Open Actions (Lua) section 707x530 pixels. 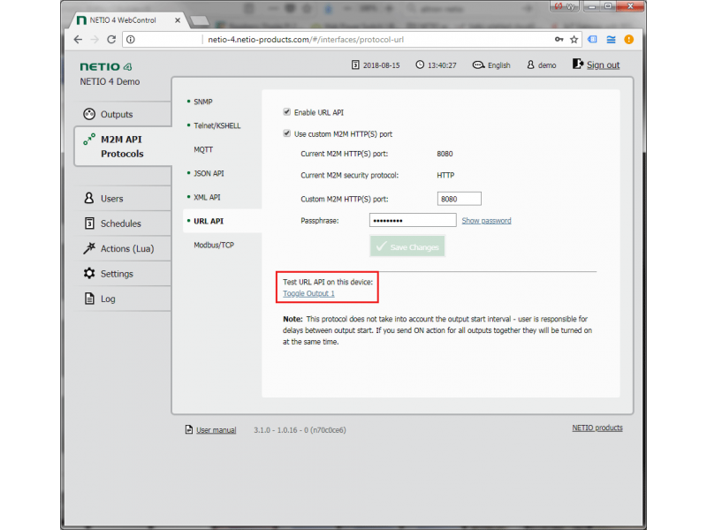123,248
